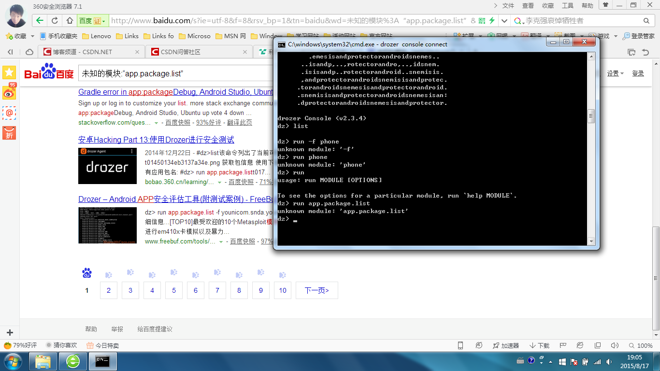Screen dimensions: 660x371
Task: Open the Lenovo bookmarks folder
Action: pos(97,36)
